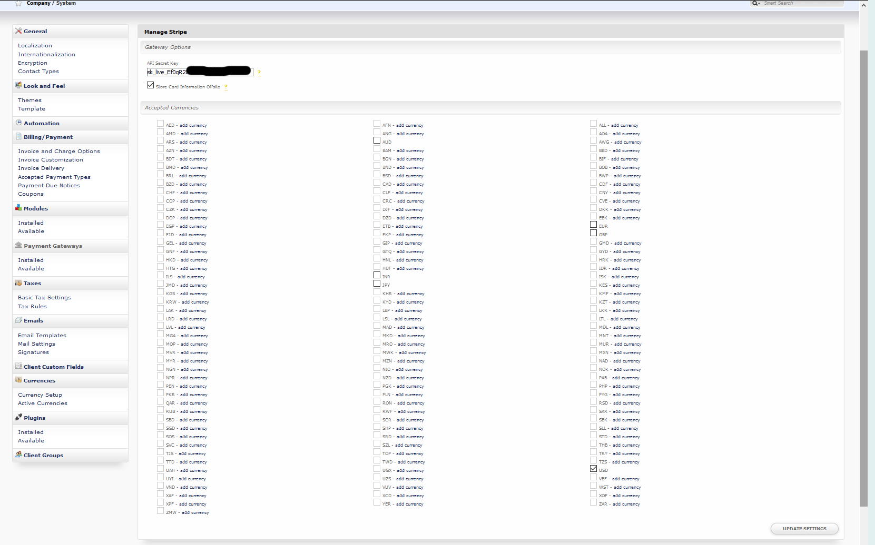Click 'add currency' link for CHF

tap(194, 193)
